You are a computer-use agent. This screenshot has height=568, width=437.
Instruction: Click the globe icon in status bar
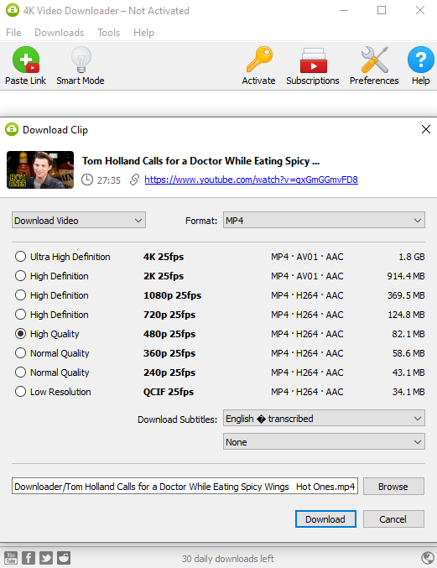coord(428,558)
